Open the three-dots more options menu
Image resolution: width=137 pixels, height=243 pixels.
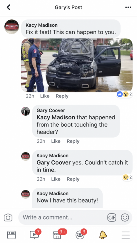point(128,7)
